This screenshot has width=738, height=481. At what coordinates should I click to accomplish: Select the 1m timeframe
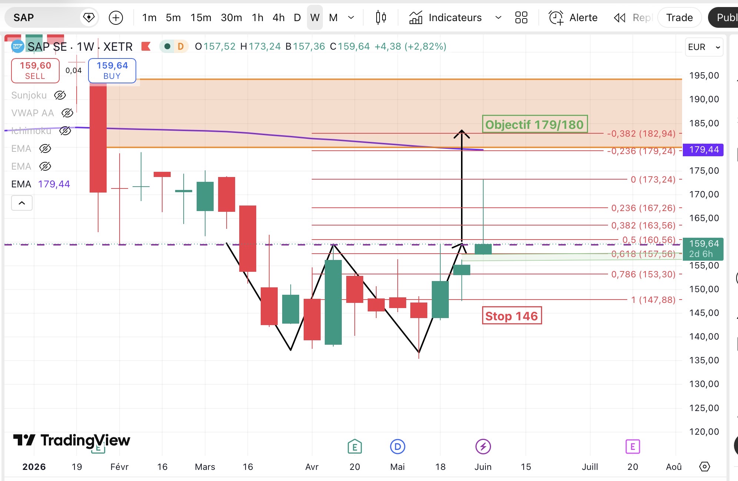(149, 17)
